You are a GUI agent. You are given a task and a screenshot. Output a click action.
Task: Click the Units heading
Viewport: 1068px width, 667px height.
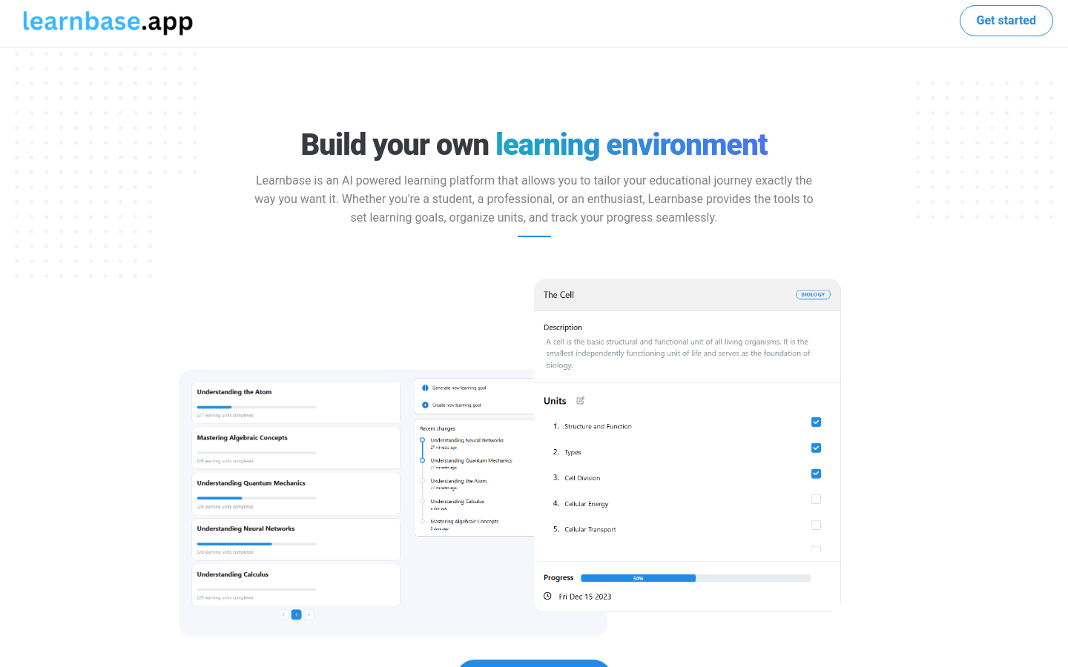555,401
